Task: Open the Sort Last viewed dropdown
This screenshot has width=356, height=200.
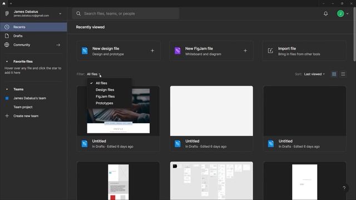Action: coord(314,74)
